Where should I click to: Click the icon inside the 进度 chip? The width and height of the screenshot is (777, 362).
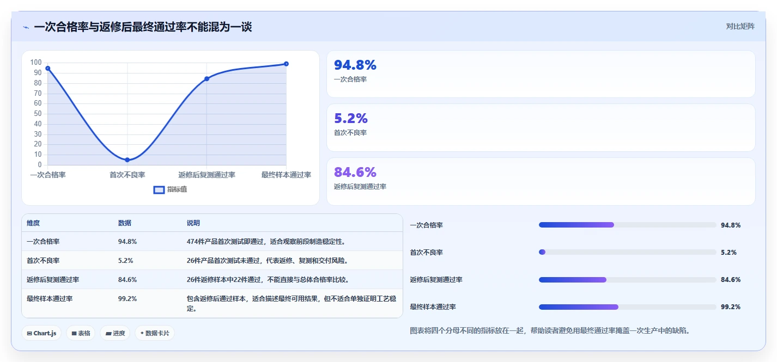click(108, 333)
